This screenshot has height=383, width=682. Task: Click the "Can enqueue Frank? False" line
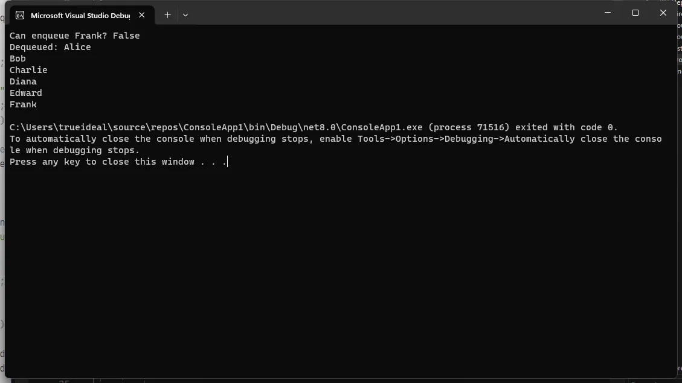[74, 36]
